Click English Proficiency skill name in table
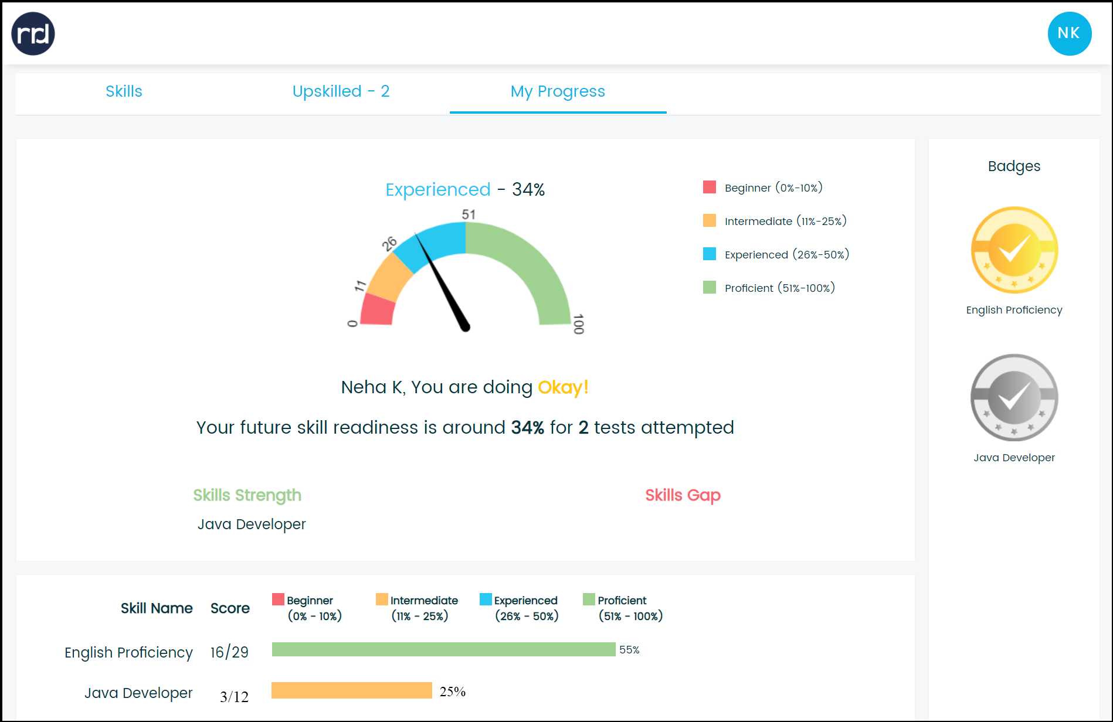Image resolution: width=1113 pixels, height=722 pixels. coord(128,652)
